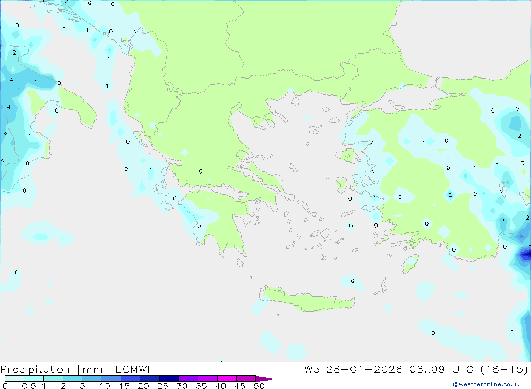This screenshot has height=389, width=531.
Task: Click the '25' legend scale label
Action: (163, 386)
